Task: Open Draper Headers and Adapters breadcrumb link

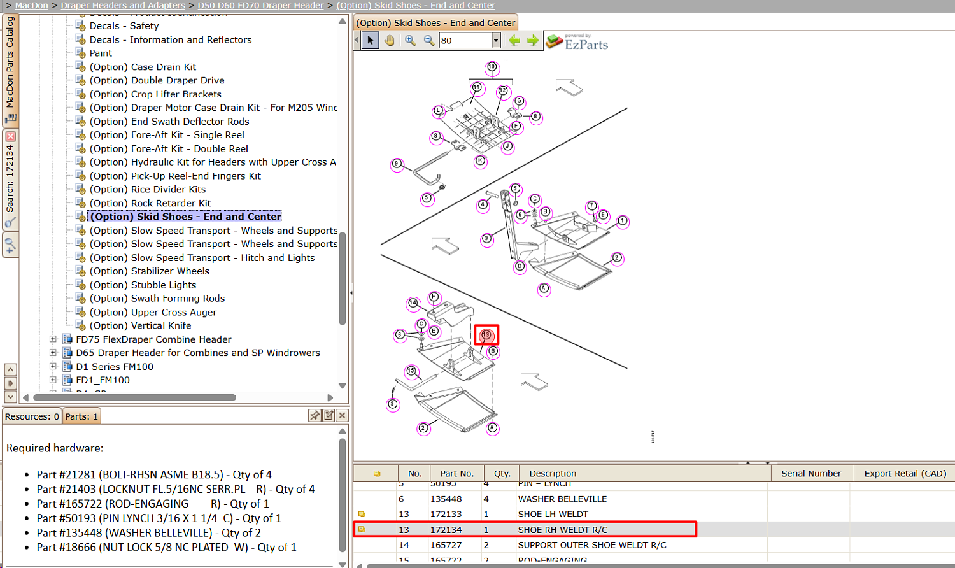Action: 123,5
